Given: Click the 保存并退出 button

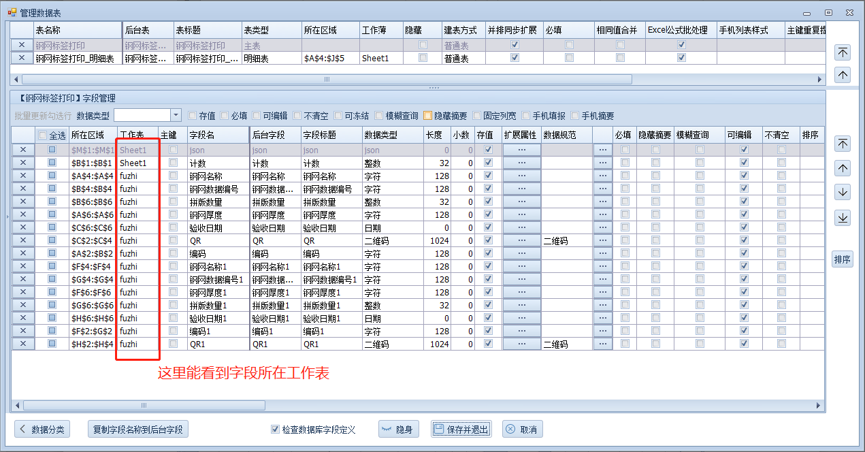Looking at the screenshot, I should 461,430.
